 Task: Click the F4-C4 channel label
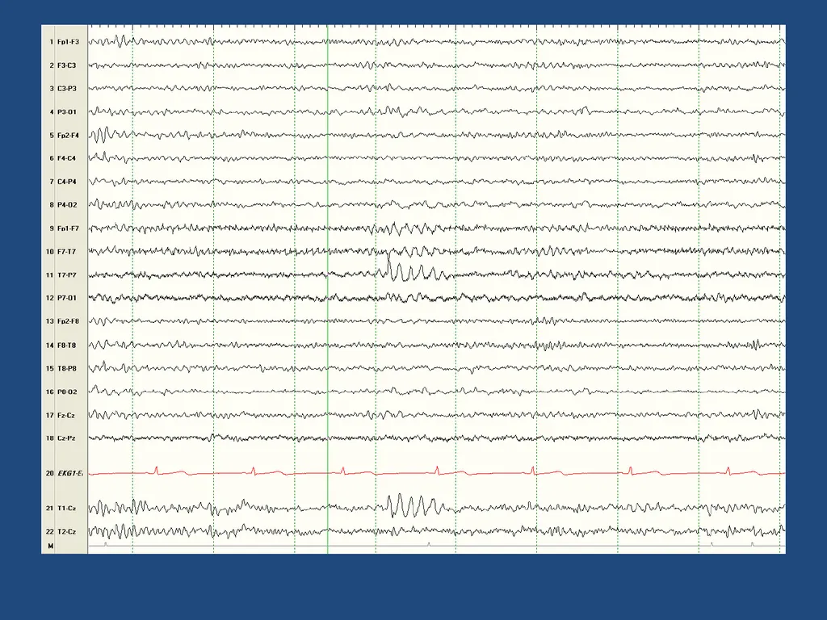pyautogui.click(x=66, y=158)
